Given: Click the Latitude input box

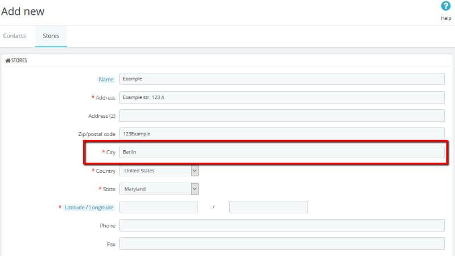Looking at the screenshot, I should click(159, 207).
